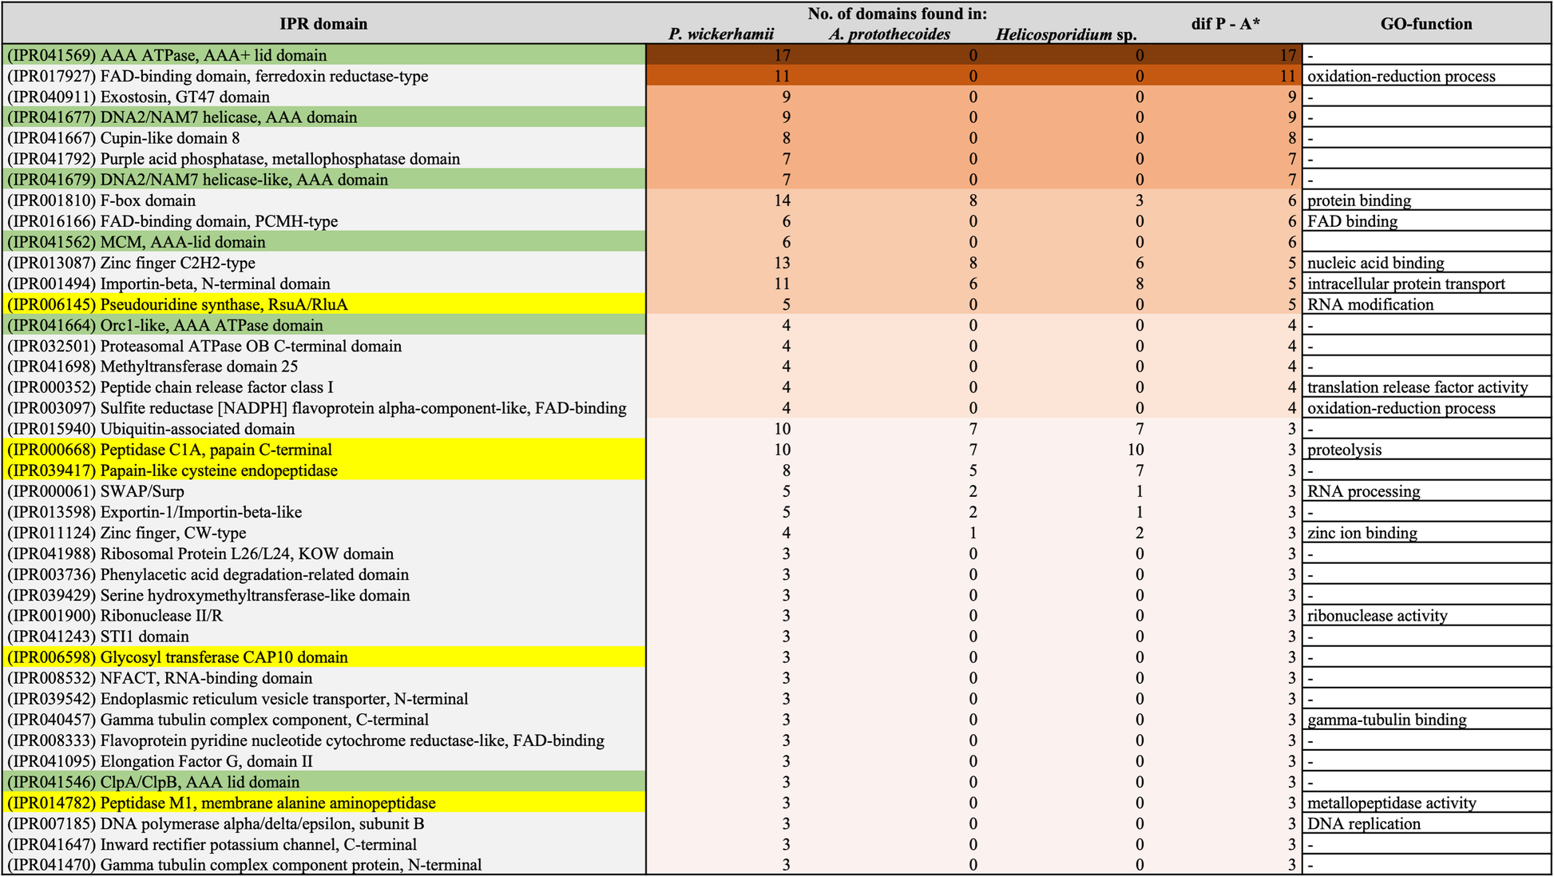The image size is (1554, 877).
Task: Select the IPR041667 Cupin-like domain 8 row
Action: pyautogui.click(x=324, y=138)
